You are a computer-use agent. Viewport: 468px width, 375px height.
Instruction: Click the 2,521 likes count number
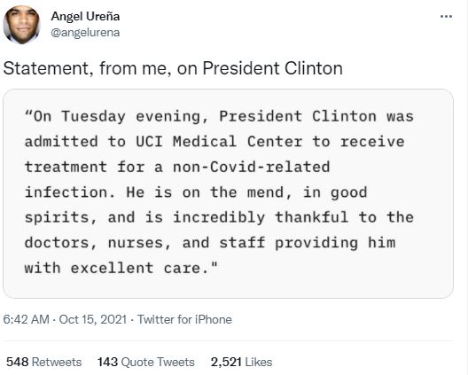point(226,362)
